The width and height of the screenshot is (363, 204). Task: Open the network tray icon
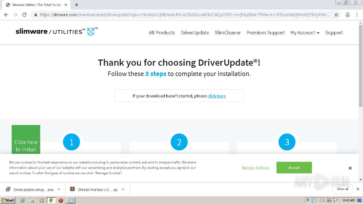point(329,200)
